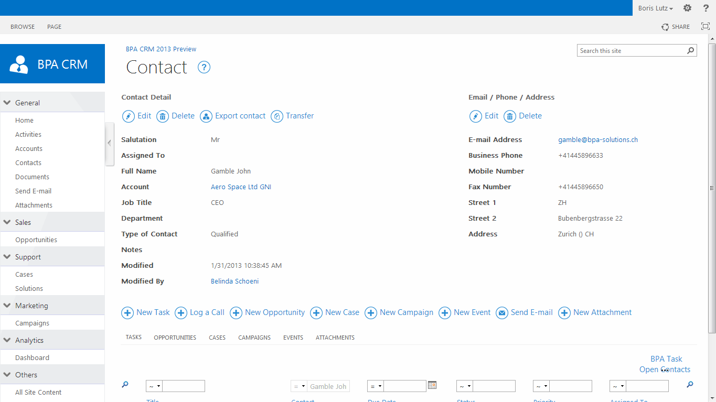Click the Send E-mail envelope icon
Viewport: 716px width, 402px height.
pos(502,313)
